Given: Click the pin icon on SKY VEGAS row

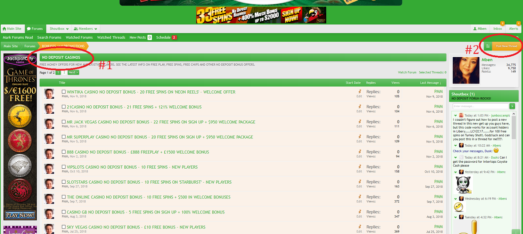Looking at the screenshot, I should [360, 226].
